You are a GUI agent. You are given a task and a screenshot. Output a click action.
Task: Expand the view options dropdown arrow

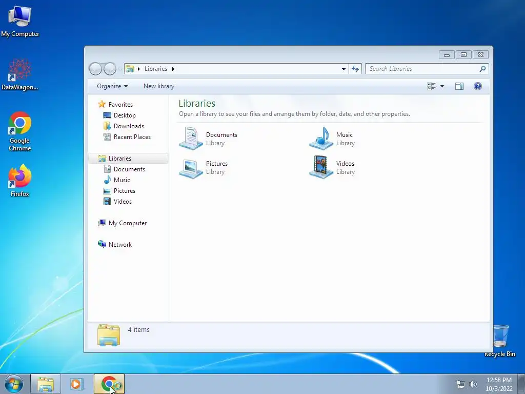click(442, 86)
